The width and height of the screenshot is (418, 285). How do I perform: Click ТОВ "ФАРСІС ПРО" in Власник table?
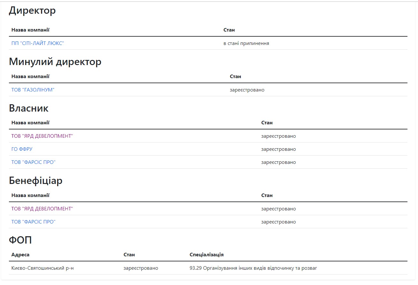point(34,162)
